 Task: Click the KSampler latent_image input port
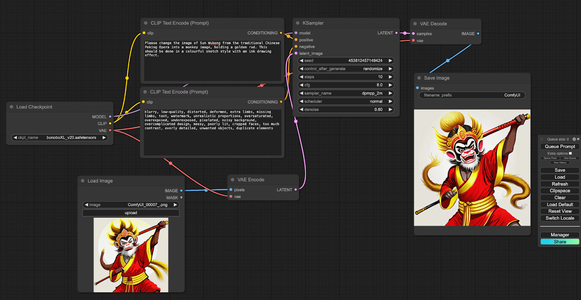(296, 53)
